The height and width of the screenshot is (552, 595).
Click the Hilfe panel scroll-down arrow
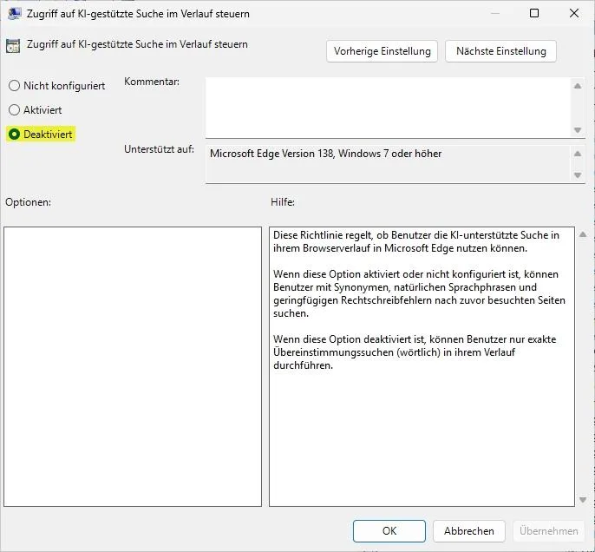(582, 499)
